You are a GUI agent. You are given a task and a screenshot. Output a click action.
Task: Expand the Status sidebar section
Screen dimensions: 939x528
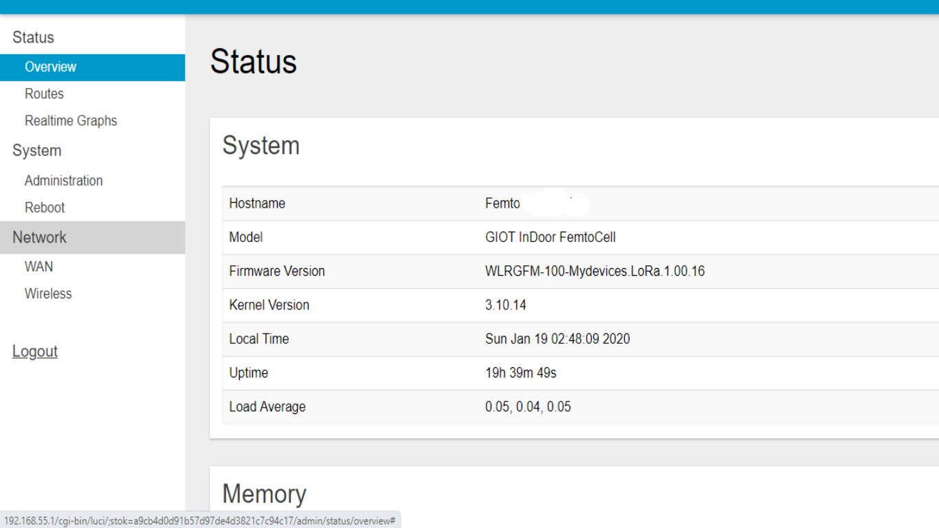click(33, 38)
